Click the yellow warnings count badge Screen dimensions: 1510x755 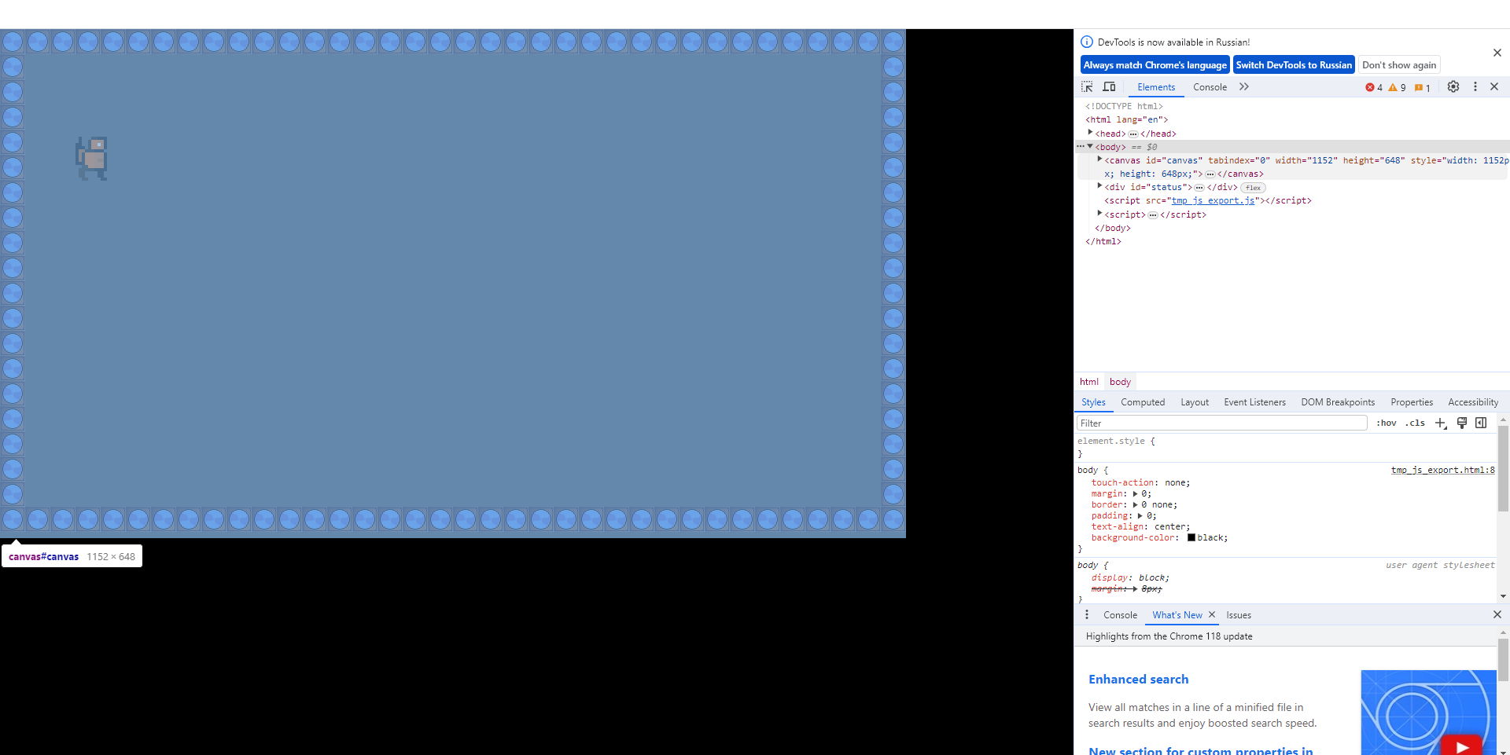click(1397, 88)
